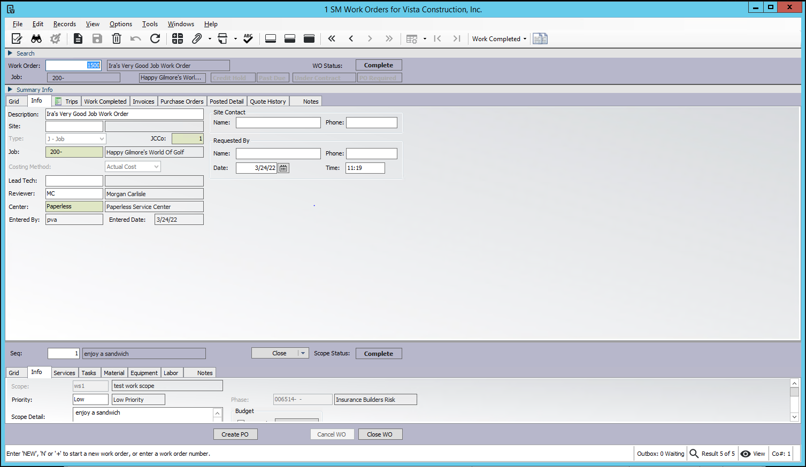
Task: Click the WO Status Complete button
Action: tap(379, 65)
